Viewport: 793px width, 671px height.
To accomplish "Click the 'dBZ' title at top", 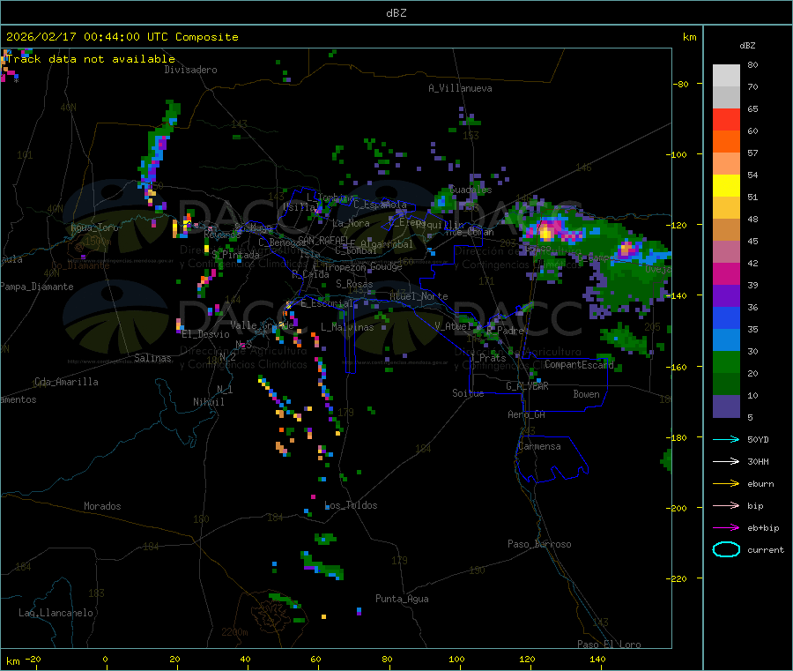I will point(396,12).
